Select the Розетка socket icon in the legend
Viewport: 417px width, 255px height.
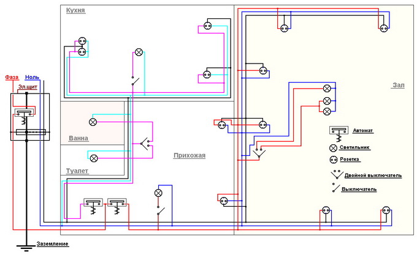tap(333, 160)
